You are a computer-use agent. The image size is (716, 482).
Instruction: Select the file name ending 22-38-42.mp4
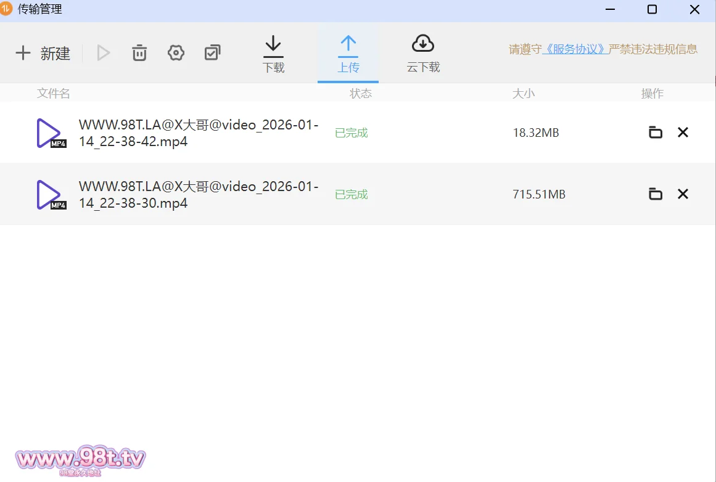click(198, 133)
